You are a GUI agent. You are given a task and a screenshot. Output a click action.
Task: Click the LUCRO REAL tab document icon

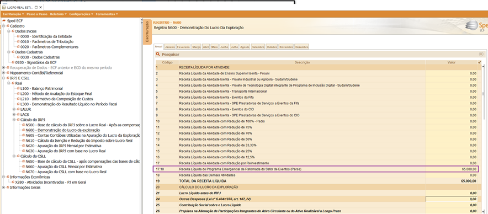[4, 7]
